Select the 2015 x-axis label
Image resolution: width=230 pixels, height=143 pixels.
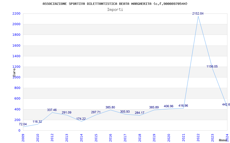tap(96, 138)
